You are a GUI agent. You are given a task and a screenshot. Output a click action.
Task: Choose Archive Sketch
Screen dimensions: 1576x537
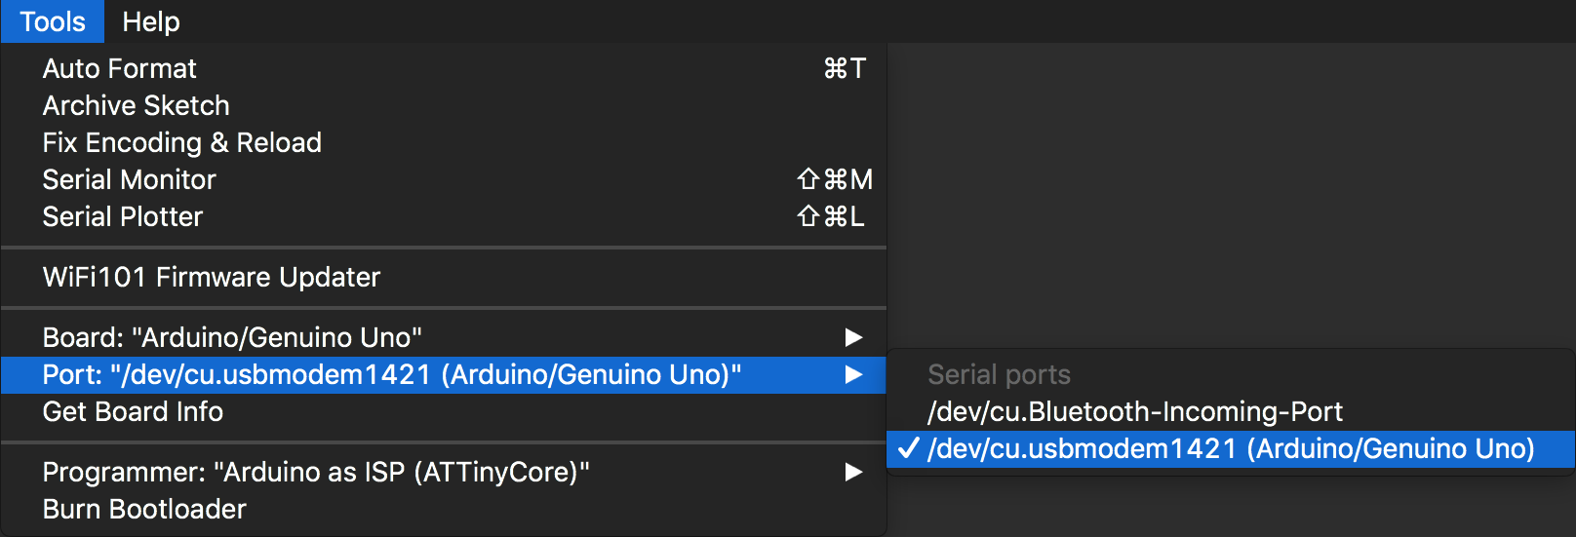[x=137, y=105]
